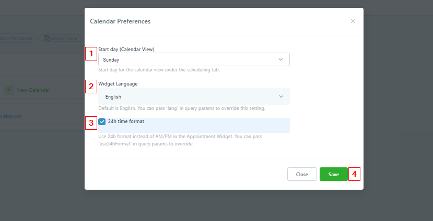
Task: Click the red numbered marker 3 box
Action: click(91, 124)
